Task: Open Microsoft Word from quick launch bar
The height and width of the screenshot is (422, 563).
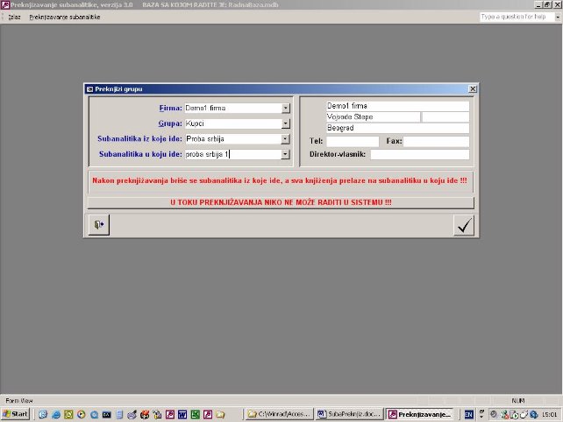Action: 183,414
